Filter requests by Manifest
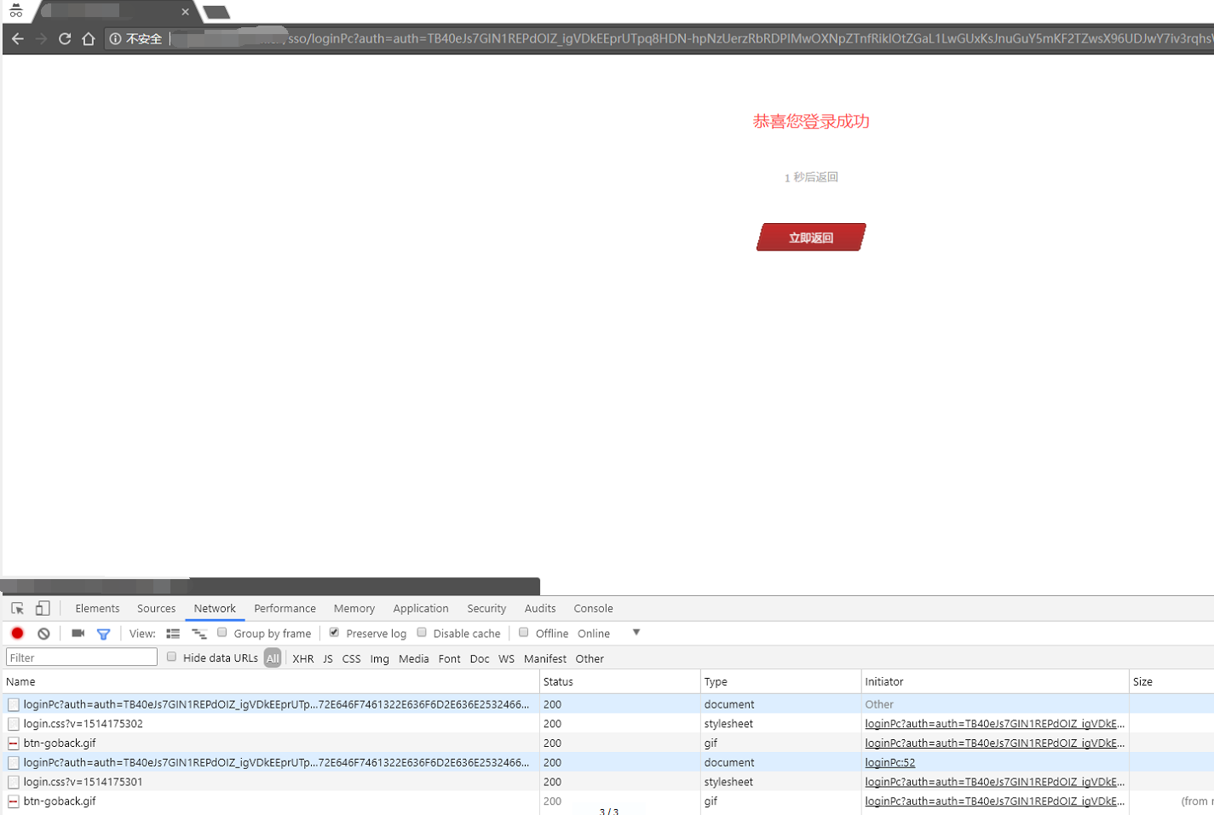 click(545, 658)
